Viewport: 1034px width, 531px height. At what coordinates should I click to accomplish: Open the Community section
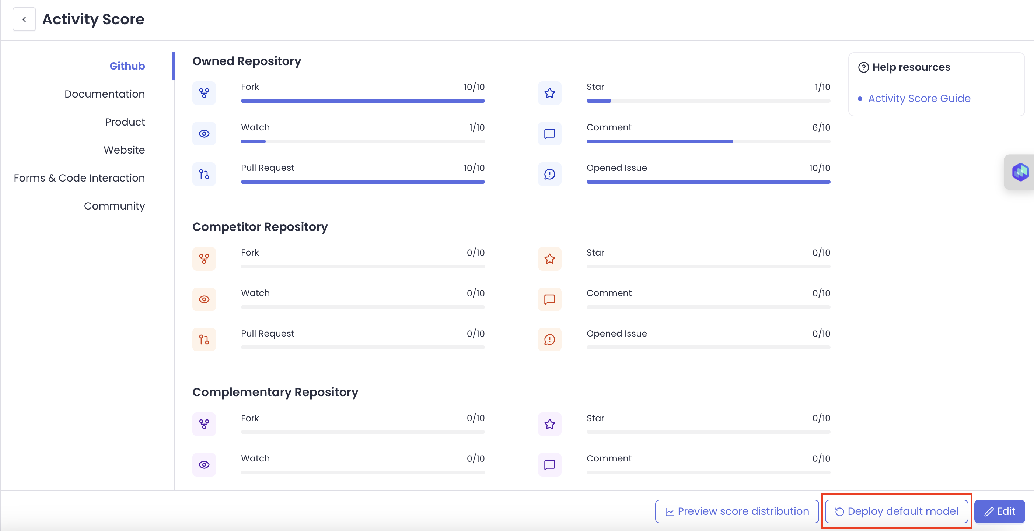point(114,206)
